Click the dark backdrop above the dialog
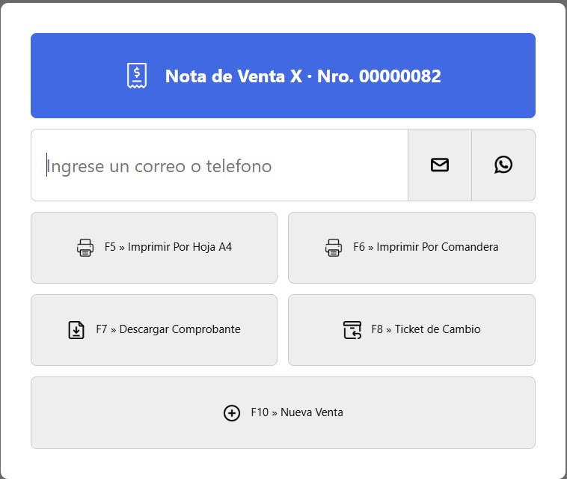The width and height of the screenshot is (567, 479). point(283,1)
